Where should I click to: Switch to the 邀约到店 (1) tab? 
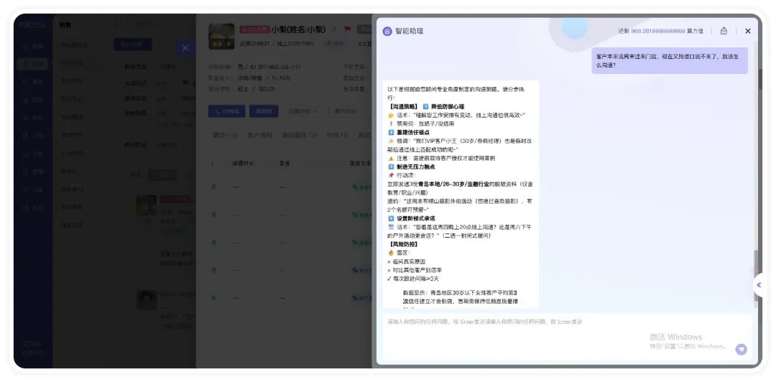pos(300,135)
